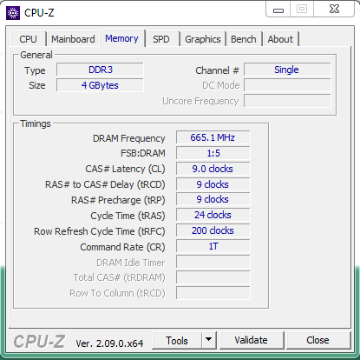Switch to the SPD tab
Screen dimensions: 360x360
[161, 39]
